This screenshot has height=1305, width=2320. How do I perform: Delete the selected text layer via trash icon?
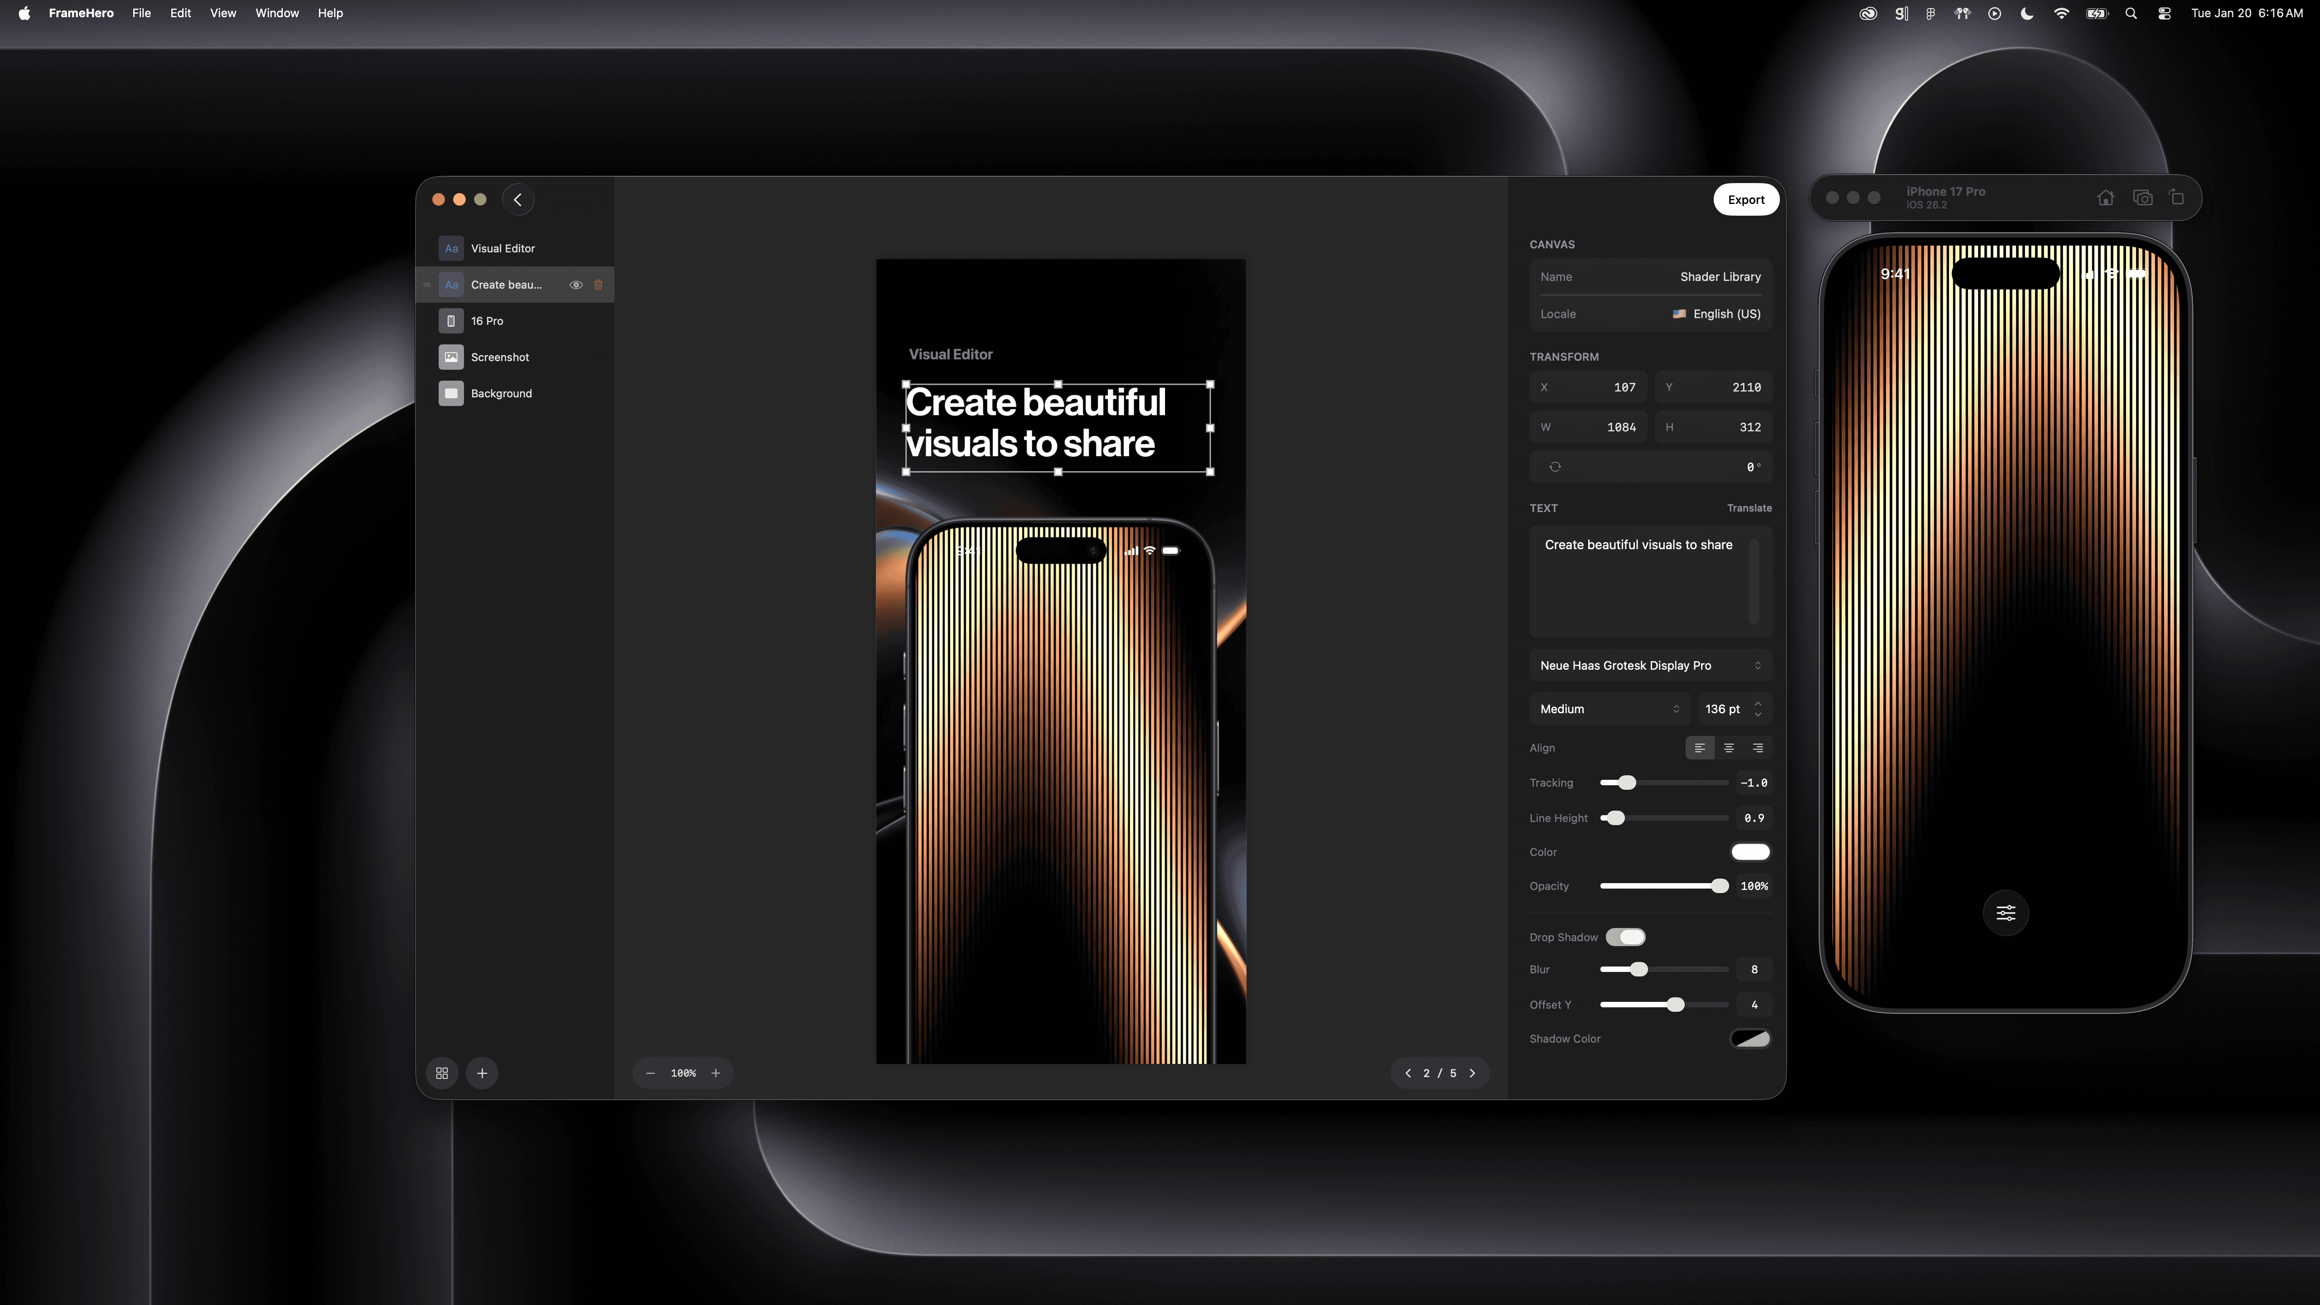tap(599, 284)
